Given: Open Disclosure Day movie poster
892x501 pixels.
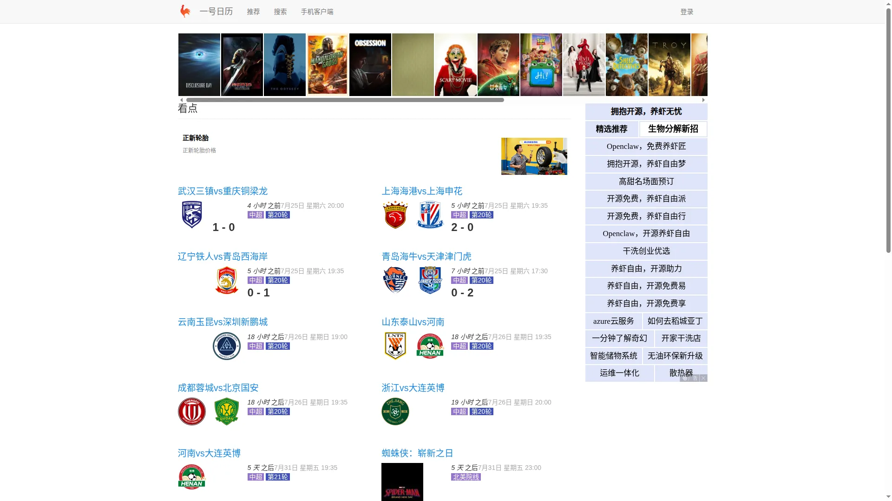Looking at the screenshot, I should coord(199,64).
